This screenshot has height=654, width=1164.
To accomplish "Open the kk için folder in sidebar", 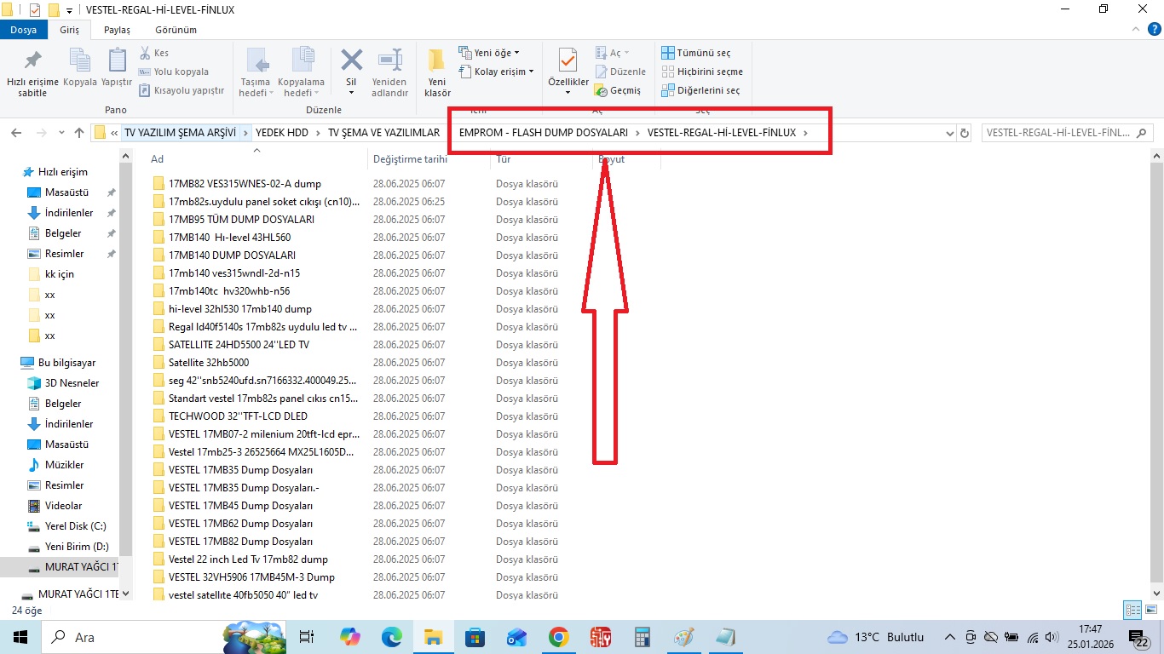I will click(x=60, y=274).
